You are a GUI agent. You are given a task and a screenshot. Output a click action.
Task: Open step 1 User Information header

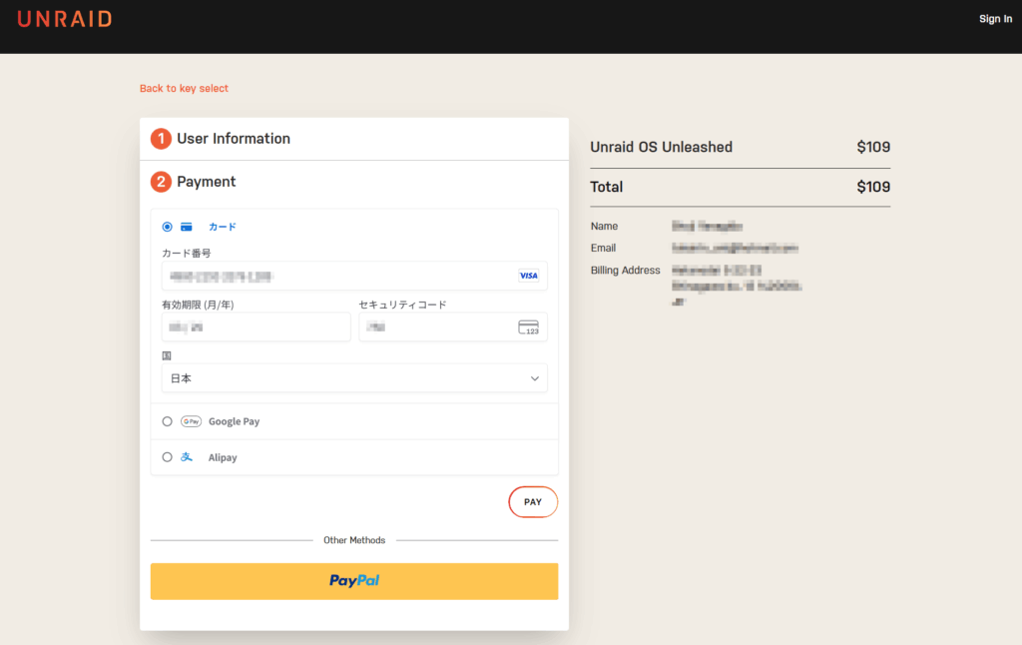[x=354, y=138]
